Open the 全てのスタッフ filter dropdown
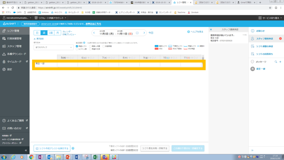 (x=54, y=47)
